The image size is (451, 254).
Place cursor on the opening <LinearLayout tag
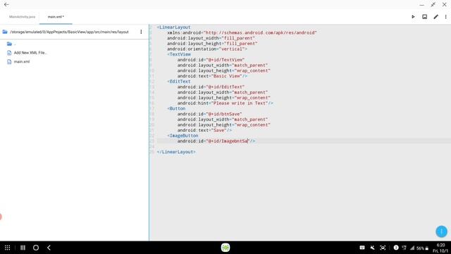[174, 28]
